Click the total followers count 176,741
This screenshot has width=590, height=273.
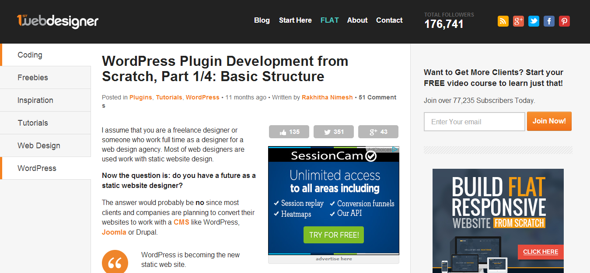(444, 24)
